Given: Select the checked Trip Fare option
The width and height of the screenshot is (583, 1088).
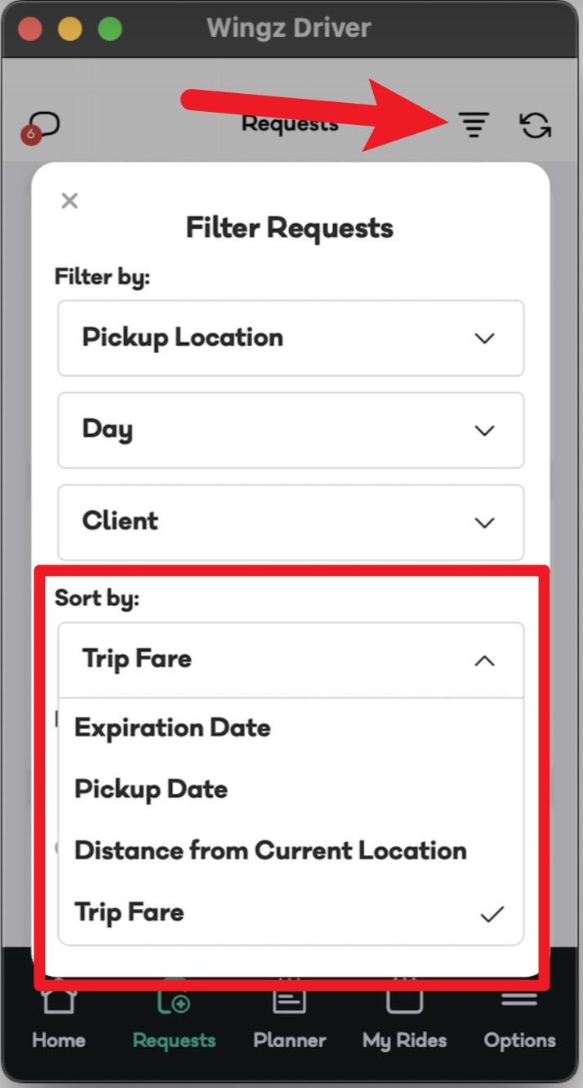Looking at the screenshot, I should 130,912.
